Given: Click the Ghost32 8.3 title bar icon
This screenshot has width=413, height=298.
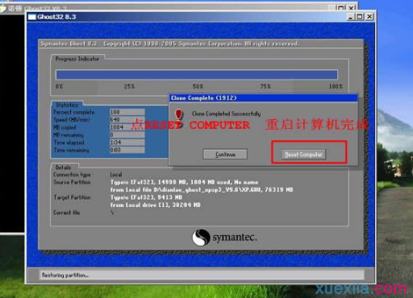Looking at the screenshot, I should coord(32,17).
